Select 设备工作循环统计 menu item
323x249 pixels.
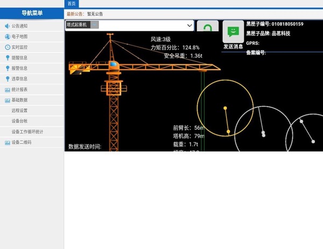(x=27, y=132)
